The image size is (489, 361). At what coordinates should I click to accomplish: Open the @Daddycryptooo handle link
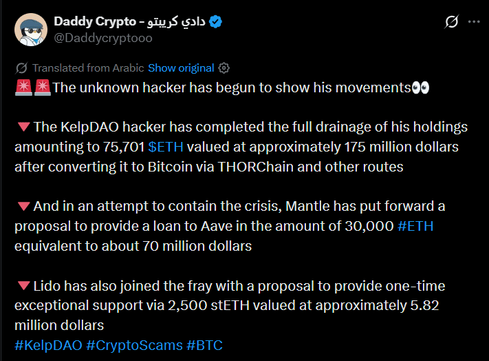point(103,39)
